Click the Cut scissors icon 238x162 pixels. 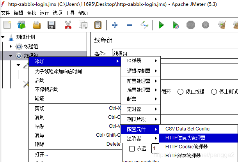click(68, 25)
